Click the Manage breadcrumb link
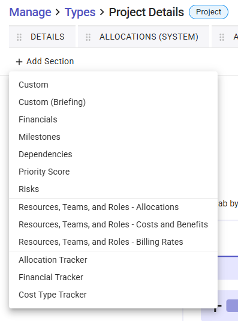The height and width of the screenshot is (321, 238). [x=30, y=12]
